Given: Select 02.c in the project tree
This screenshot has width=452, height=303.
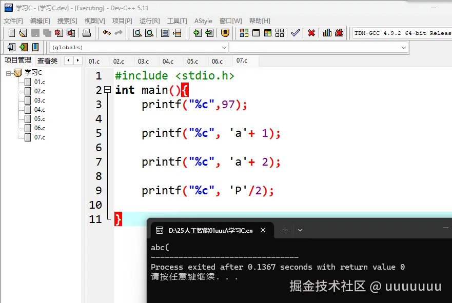Looking at the screenshot, I should tap(40, 91).
